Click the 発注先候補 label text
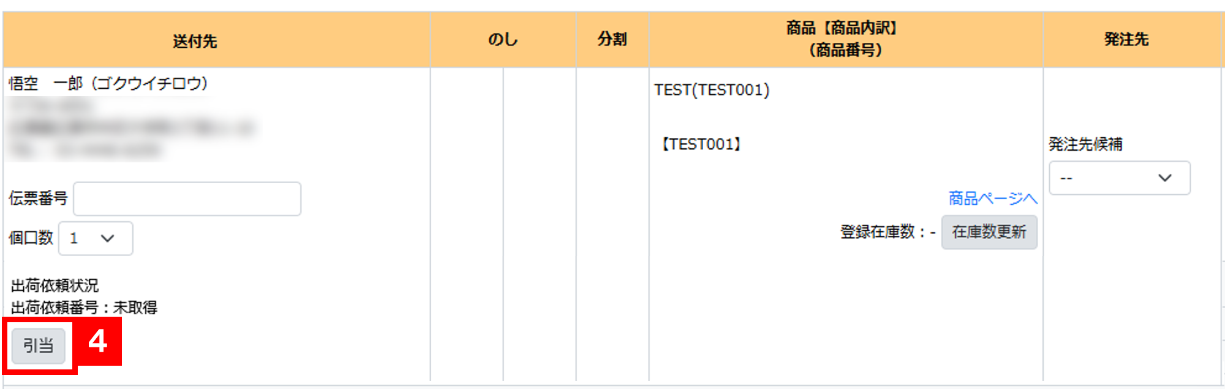The width and height of the screenshot is (1225, 389). click(1085, 145)
